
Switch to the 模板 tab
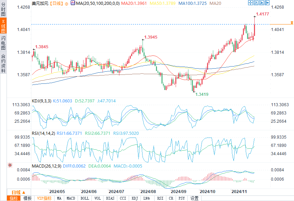pyautogui.click(x=27, y=198)
